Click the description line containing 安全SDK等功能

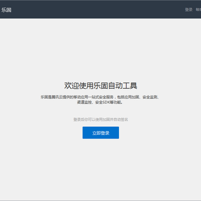(100, 102)
